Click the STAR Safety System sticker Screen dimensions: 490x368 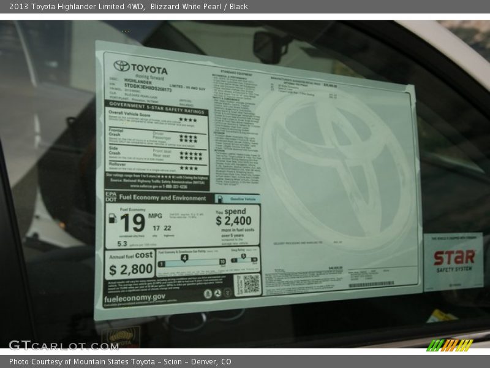pyautogui.click(x=453, y=261)
